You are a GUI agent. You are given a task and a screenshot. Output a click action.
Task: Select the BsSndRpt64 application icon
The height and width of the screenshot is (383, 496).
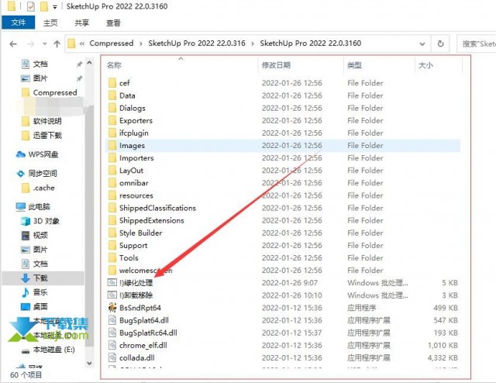[x=112, y=307]
